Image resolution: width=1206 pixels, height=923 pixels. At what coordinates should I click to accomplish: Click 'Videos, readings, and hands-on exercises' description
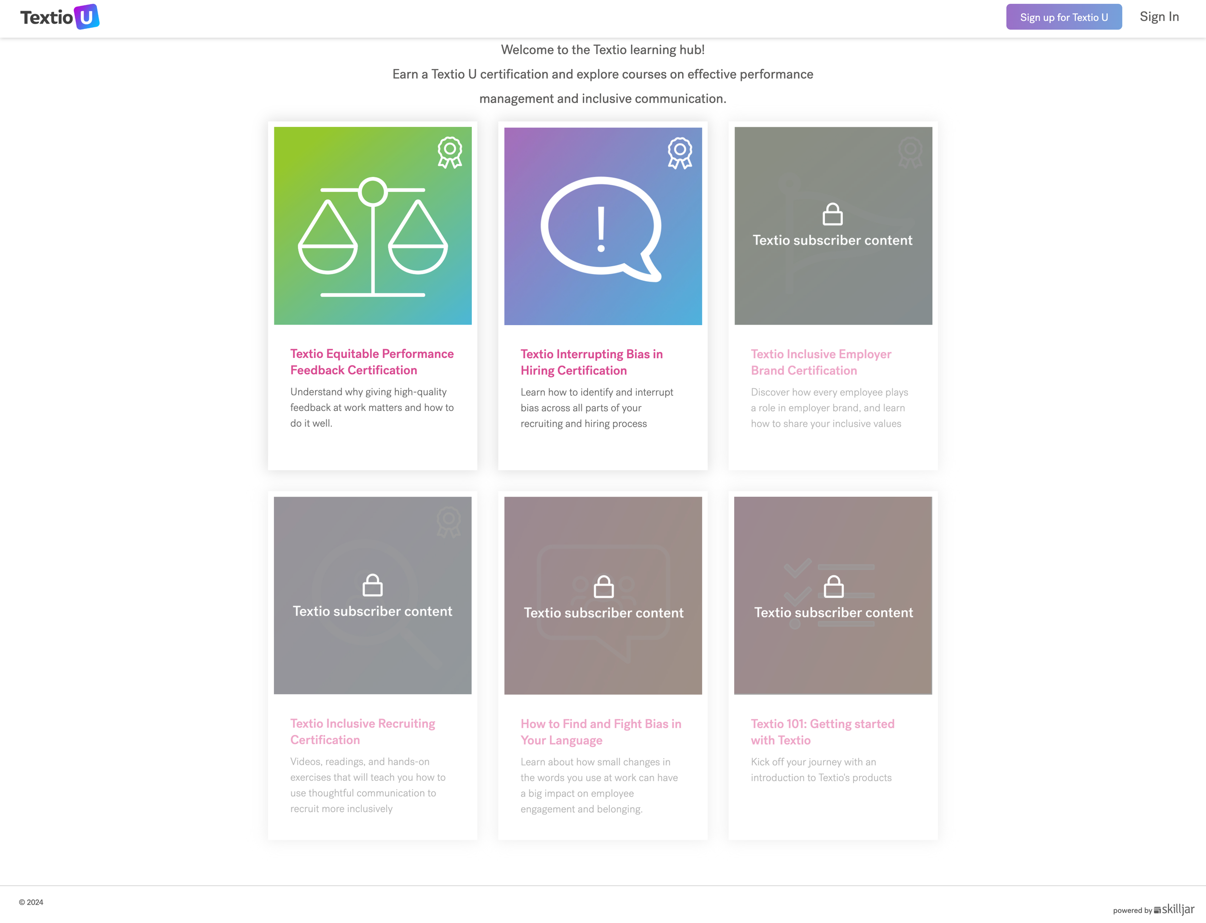pos(368,785)
